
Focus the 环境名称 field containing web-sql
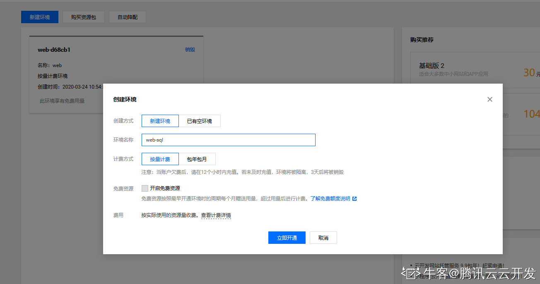click(229, 140)
